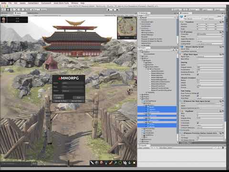Click the Collab button in toolbar
Viewport: 229px width, 172px height.
[x=177, y=10]
